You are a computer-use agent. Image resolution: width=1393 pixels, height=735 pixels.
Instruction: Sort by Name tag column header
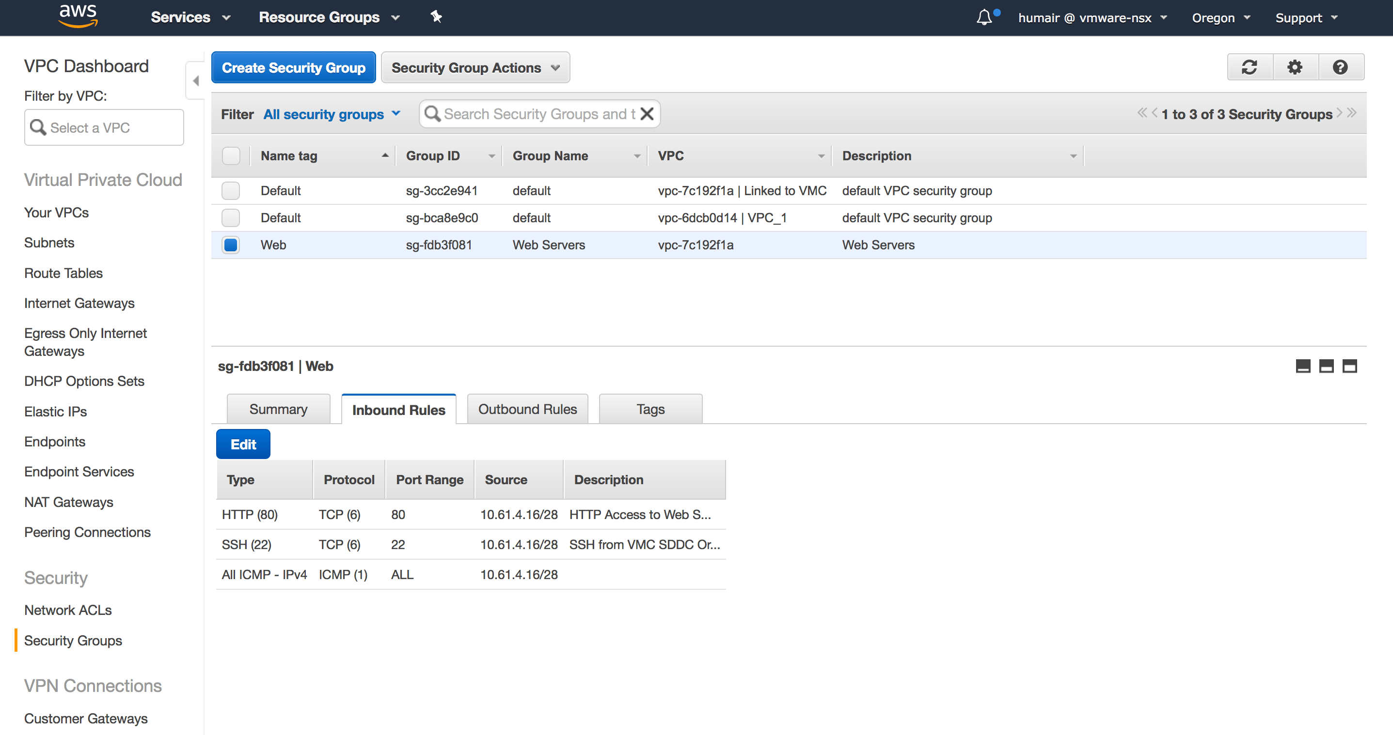pyautogui.click(x=323, y=156)
